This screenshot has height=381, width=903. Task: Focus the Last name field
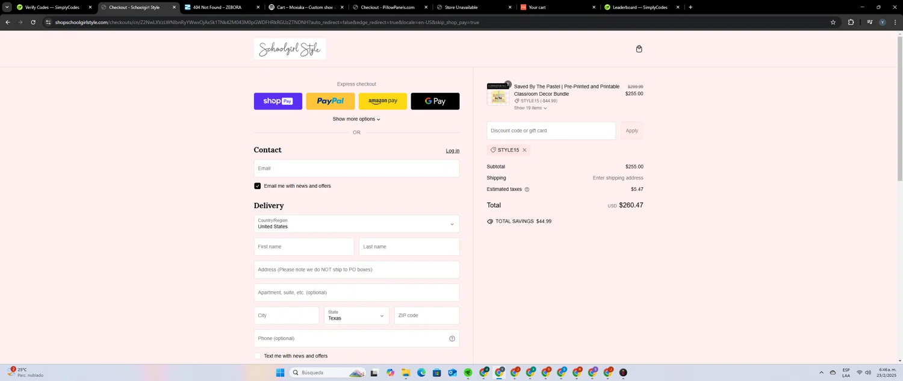point(409,247)
